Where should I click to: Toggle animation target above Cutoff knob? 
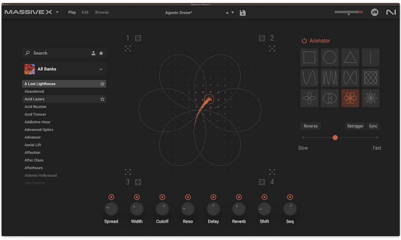click(163, 197)
